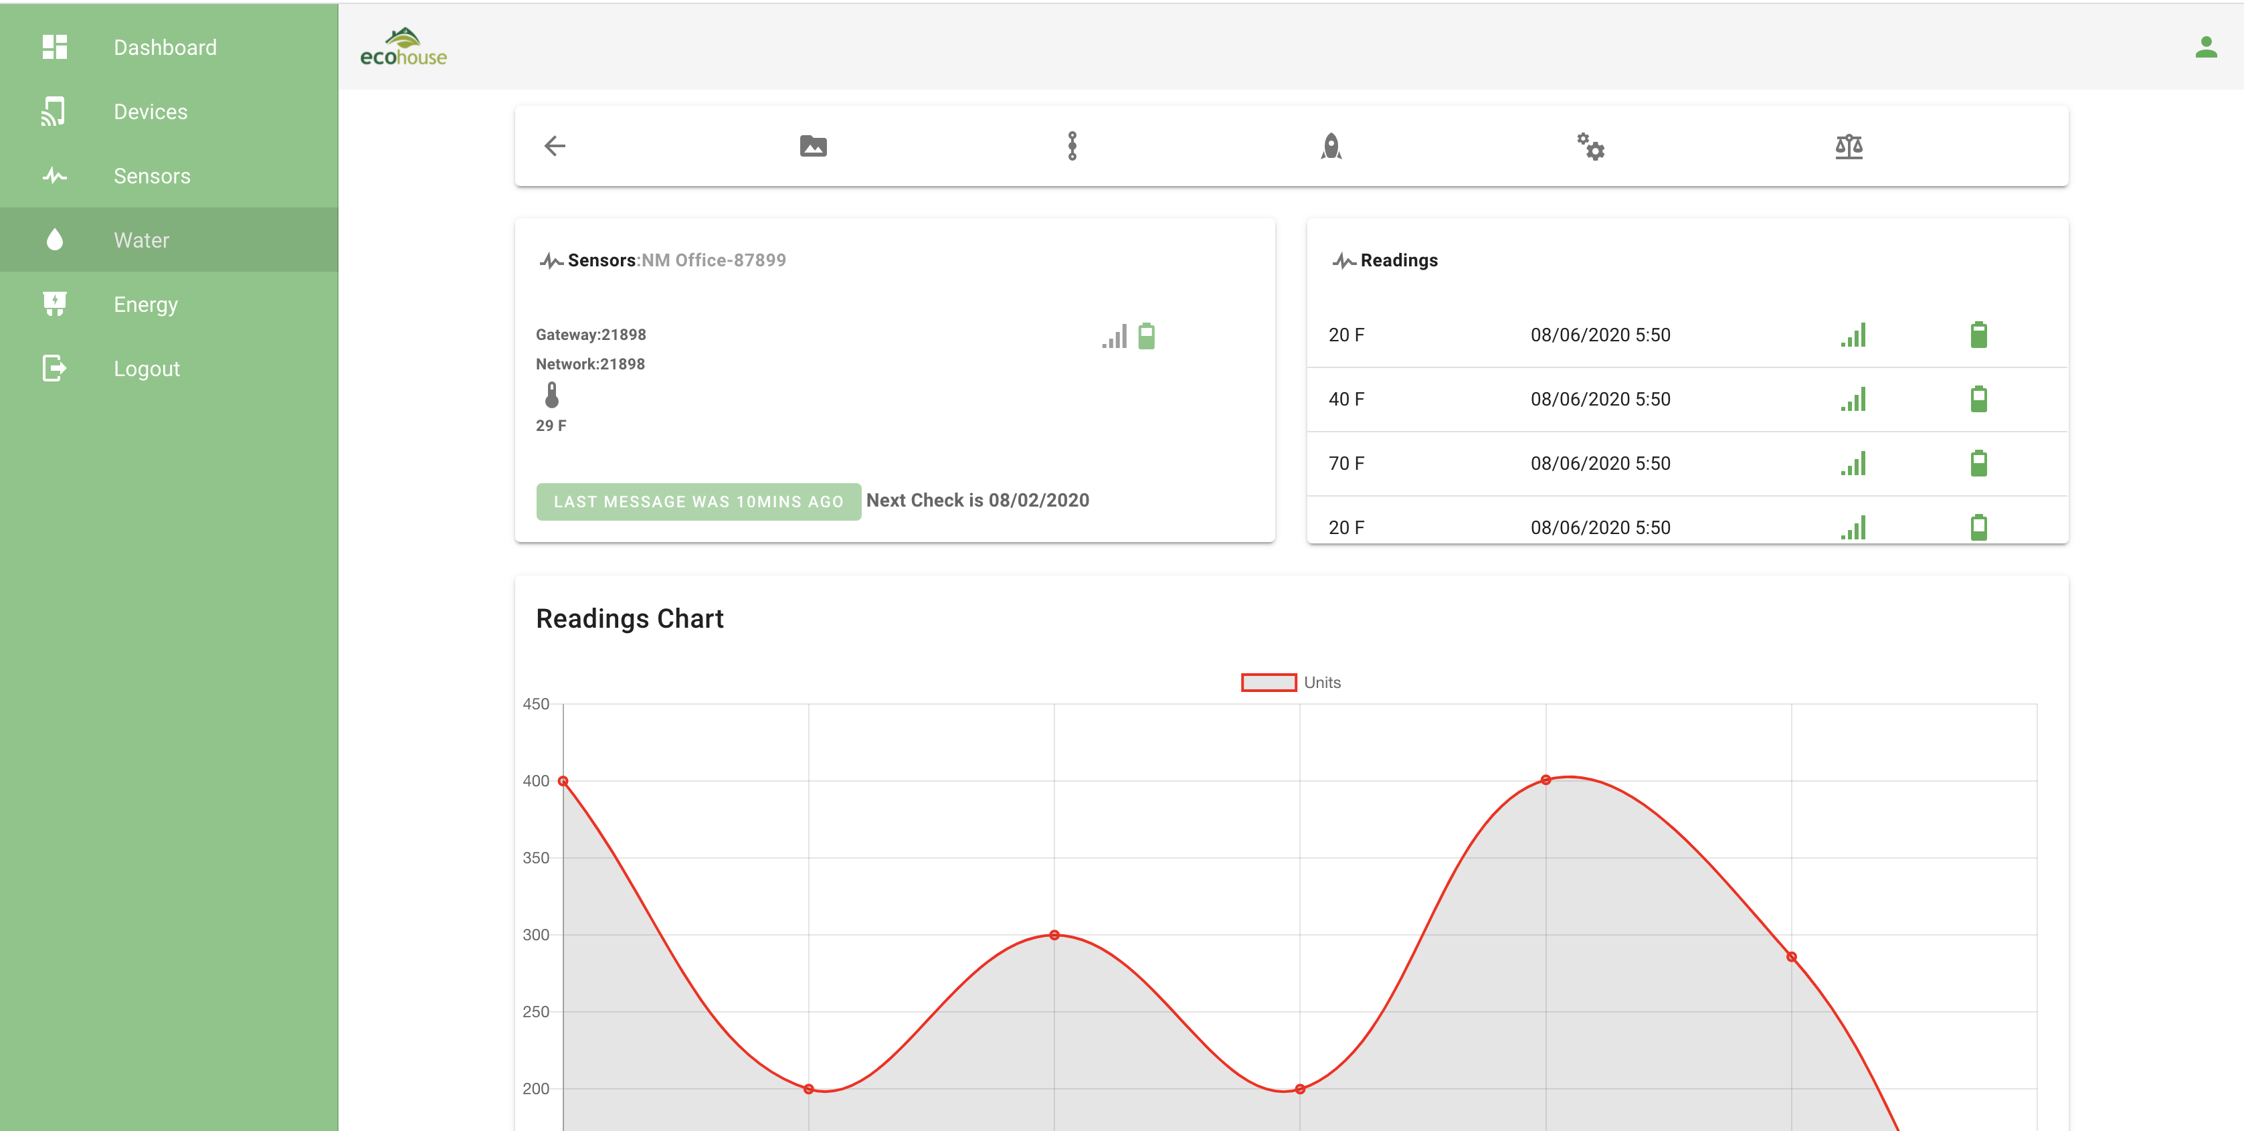Open the image gallery toolbar icon
Viewport: 2244px width, 1131px height.
[x=813, y=145]
